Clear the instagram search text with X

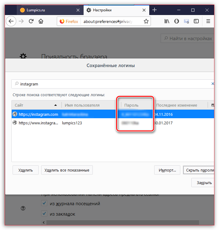(213, 84)
